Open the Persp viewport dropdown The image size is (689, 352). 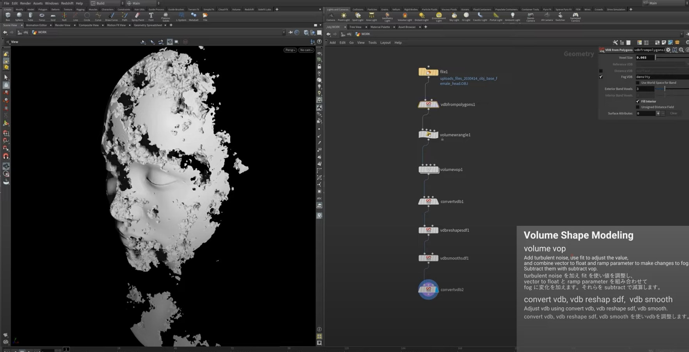(x=290, y=50)
